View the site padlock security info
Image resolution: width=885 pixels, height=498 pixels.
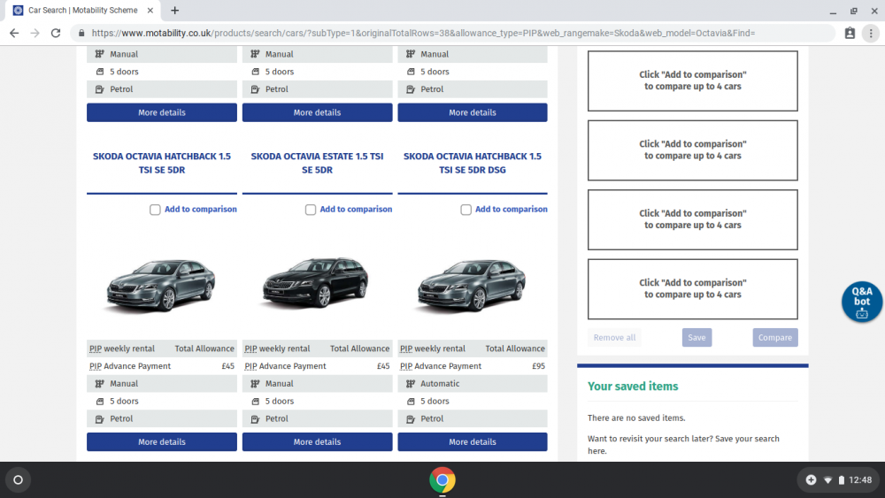[81, 34]
